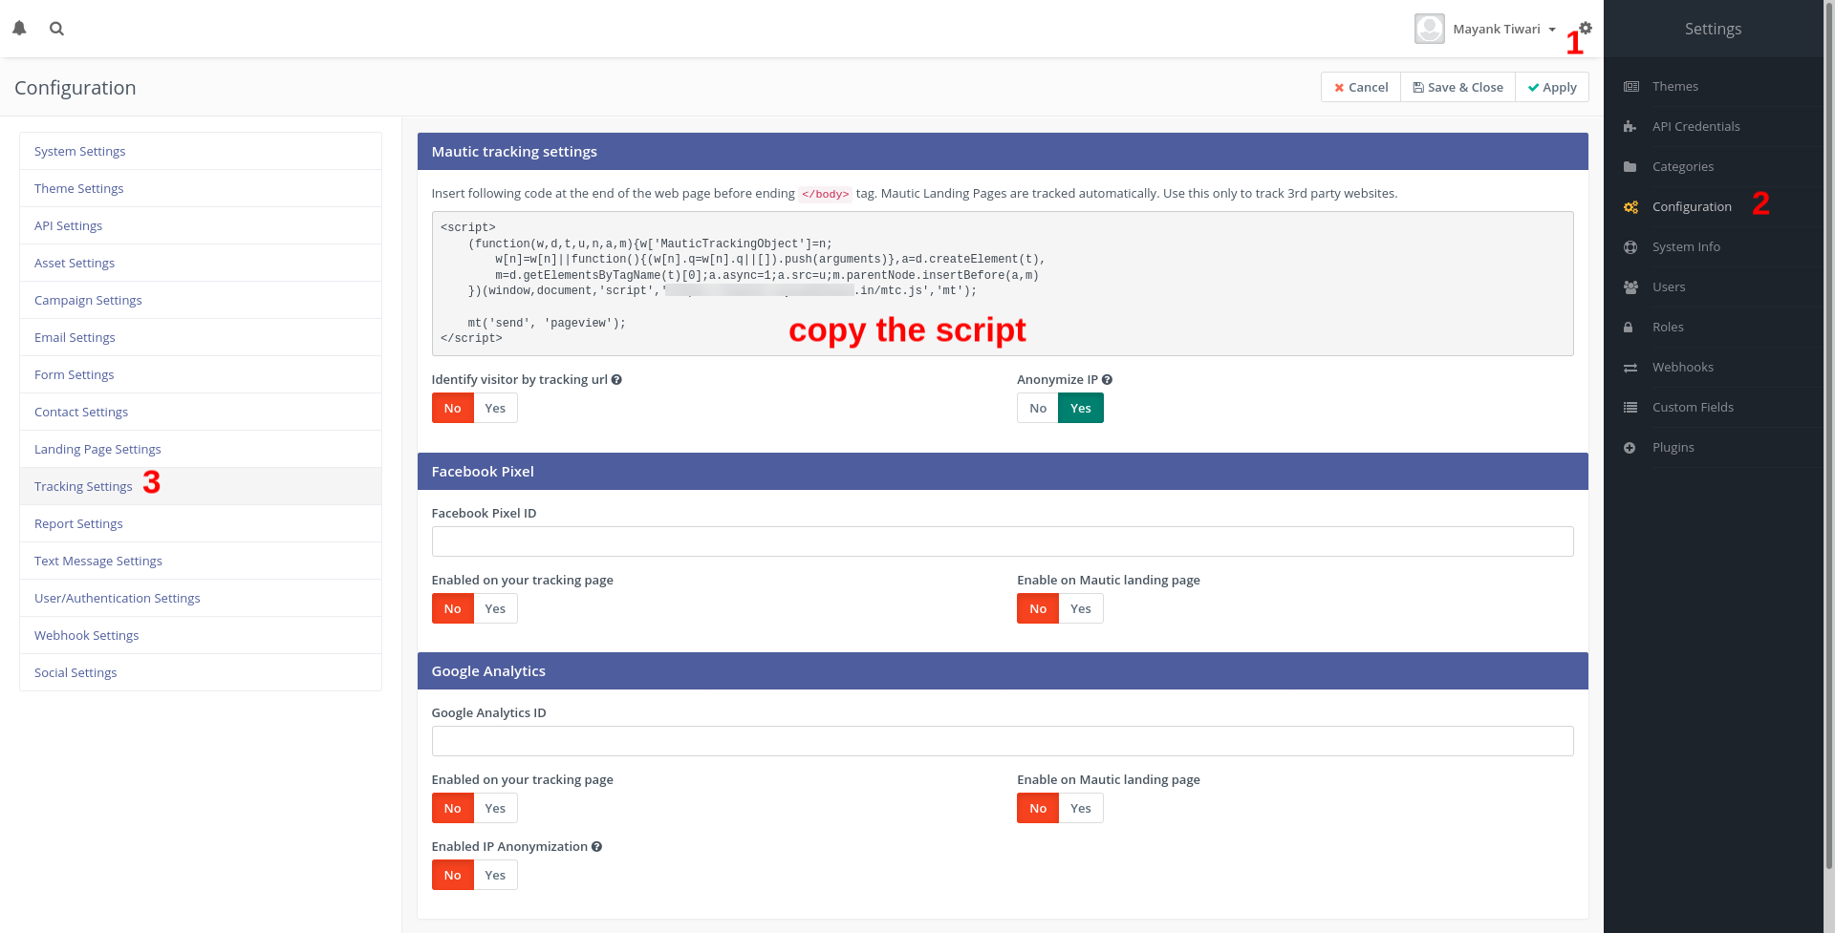Image resolution: width=1835 pixels, height=933 pixels.
Task: Click the Webhooks icon in Settings
Action: pos(1630,367)
